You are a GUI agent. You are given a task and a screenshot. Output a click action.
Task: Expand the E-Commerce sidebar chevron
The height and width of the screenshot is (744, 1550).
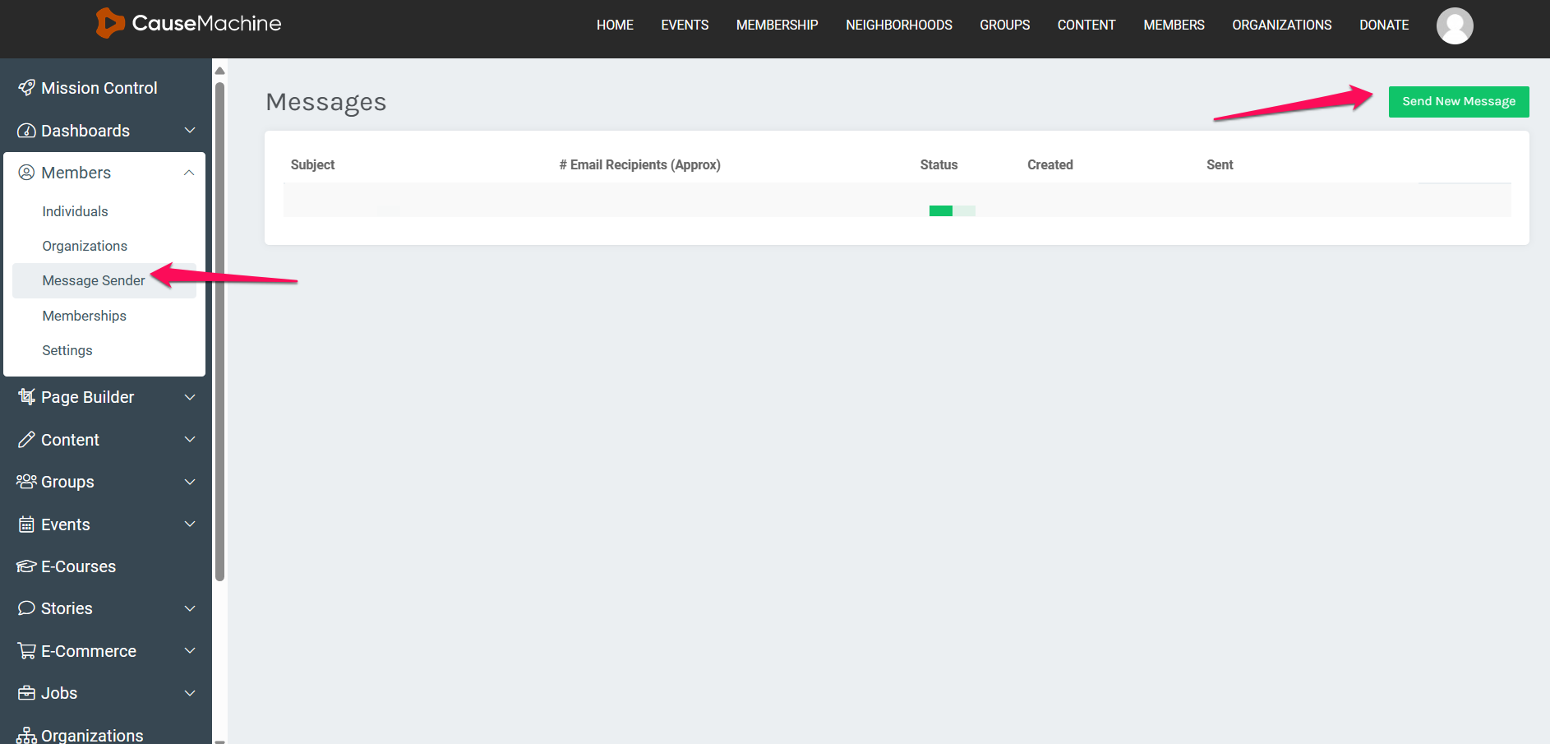[x=190, y=651]
